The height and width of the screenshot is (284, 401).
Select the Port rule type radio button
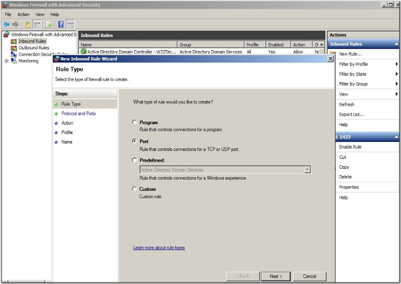pyautogui.click(x=134, y=141)
